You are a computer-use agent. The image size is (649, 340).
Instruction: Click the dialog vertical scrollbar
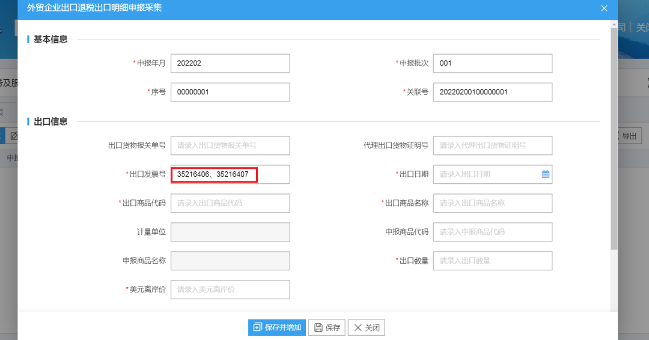pos(614,139)
